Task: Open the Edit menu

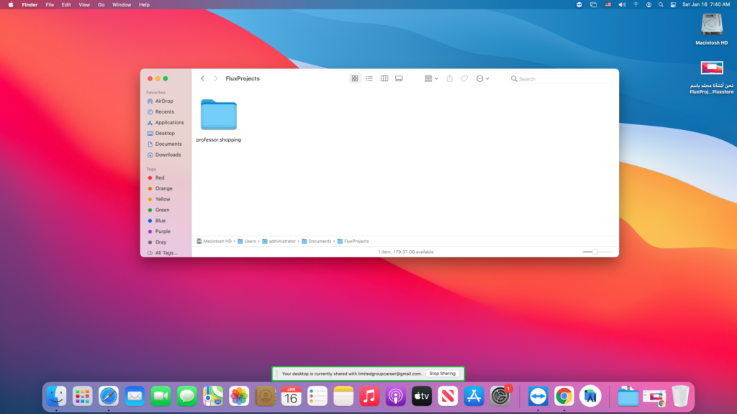Action: (66, 5)
